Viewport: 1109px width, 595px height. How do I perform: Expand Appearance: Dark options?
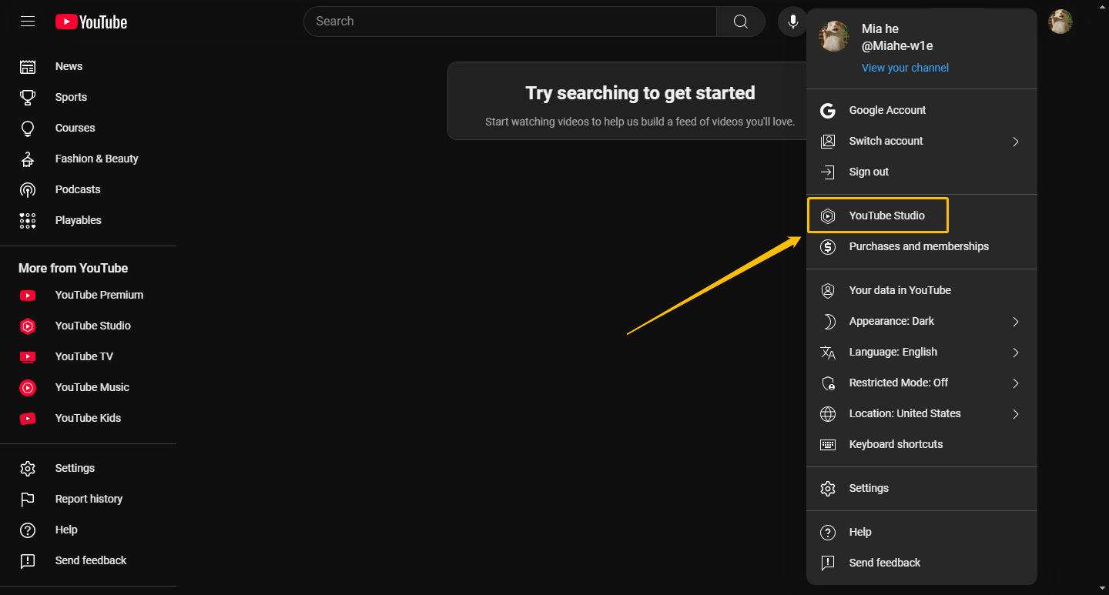tap(922, 321)
